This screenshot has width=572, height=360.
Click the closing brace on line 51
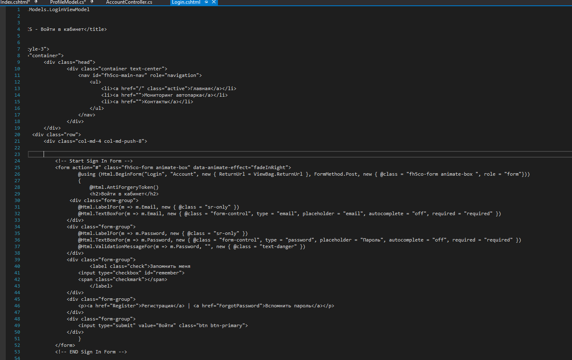[x=80, y=339]
